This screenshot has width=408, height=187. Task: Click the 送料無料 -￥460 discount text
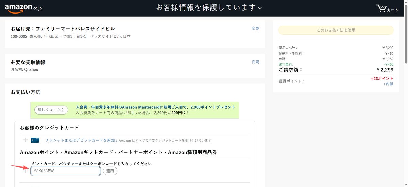tap(388, 64)
